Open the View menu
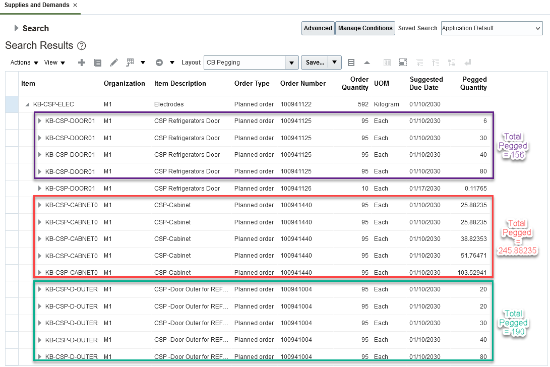Image resolution: width=550 pixels, height=367 pixels. pyautogui.click(x=54, y=63)
